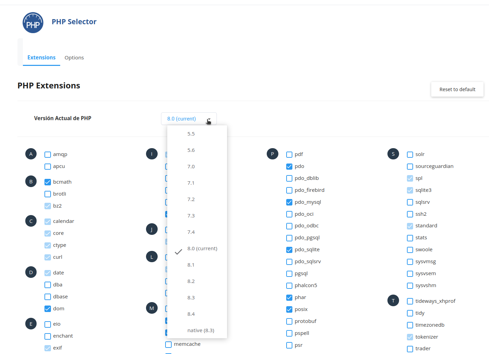
Task: Click the letter B group badge
Action: click(31, 182)
